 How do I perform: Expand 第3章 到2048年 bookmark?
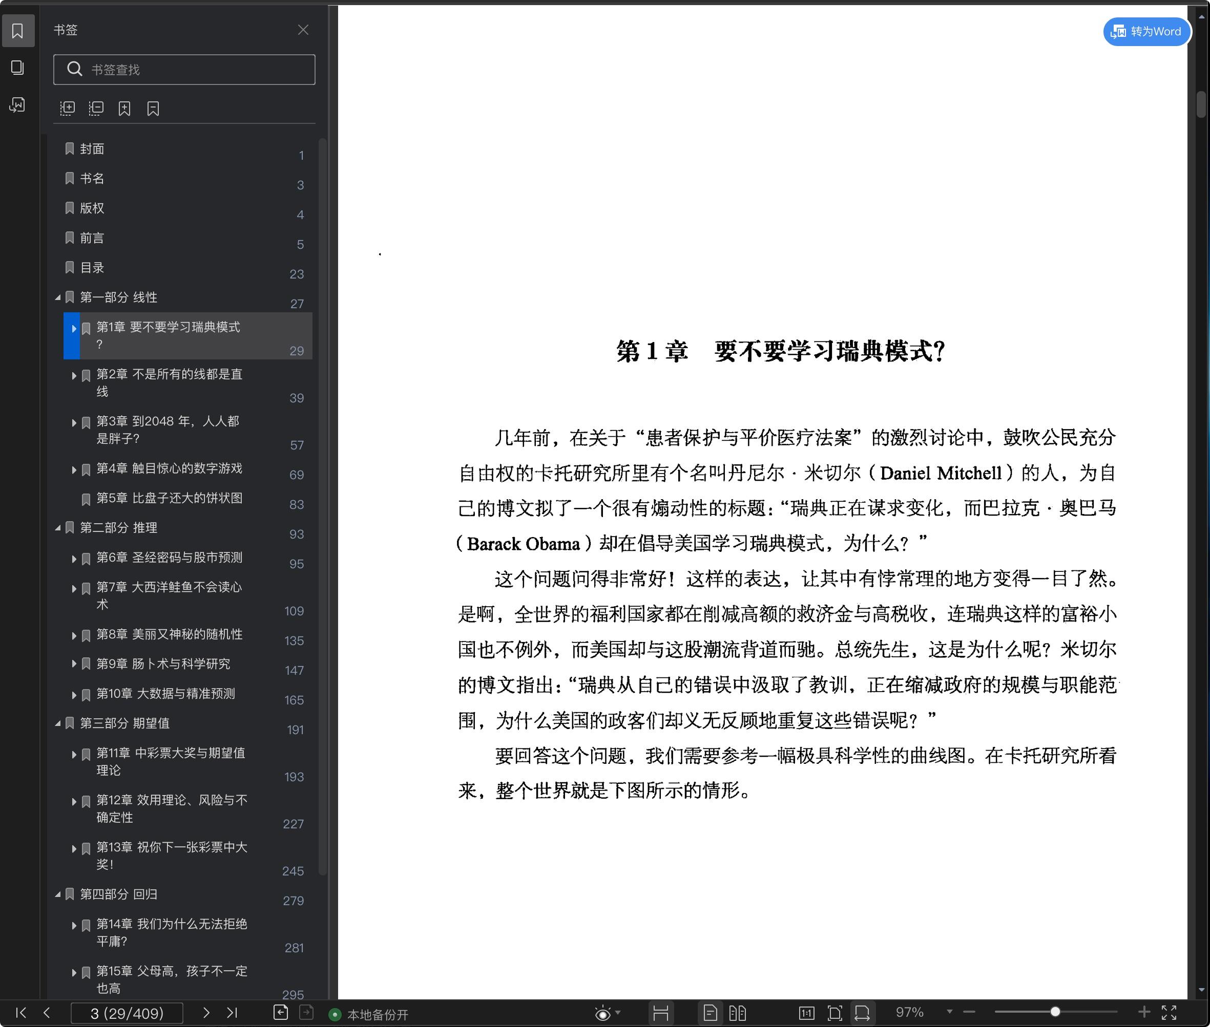pyautogui.click(x=74, y=423)
